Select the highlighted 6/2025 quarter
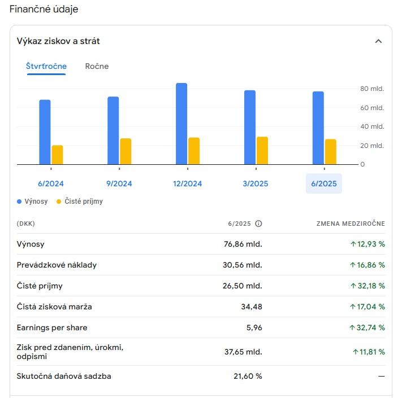This screenshot has width=402, height=398. pyautogui.click(x=324, y=183)
